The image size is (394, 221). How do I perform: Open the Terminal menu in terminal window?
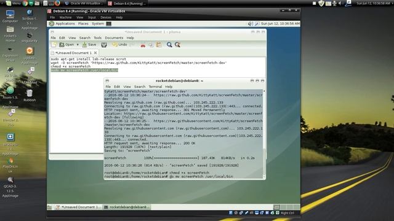(155, 87)
